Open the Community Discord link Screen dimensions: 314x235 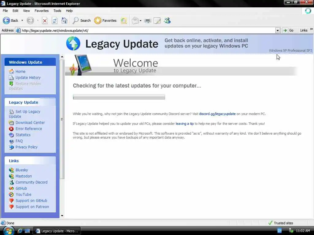pyautogui.click(x=32, y=182)
